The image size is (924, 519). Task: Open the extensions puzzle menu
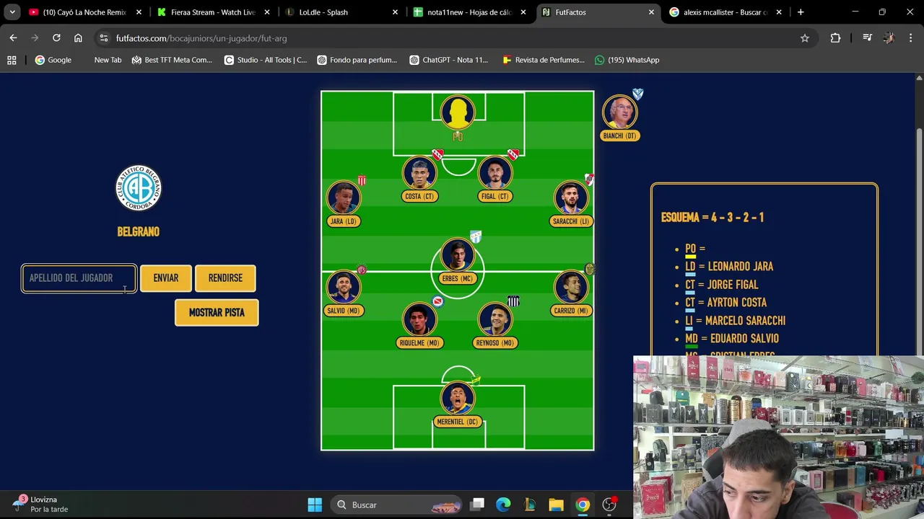(x=835, y=38)
